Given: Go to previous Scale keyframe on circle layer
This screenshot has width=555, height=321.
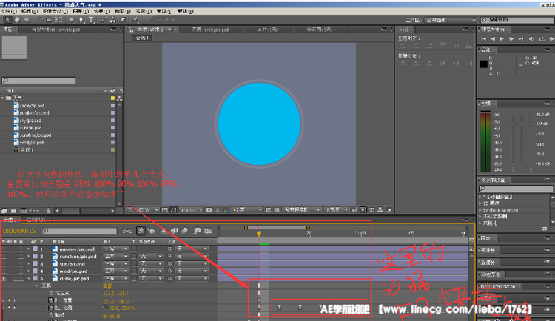Looking at the screenshot, I should click(x=4, y=308).
